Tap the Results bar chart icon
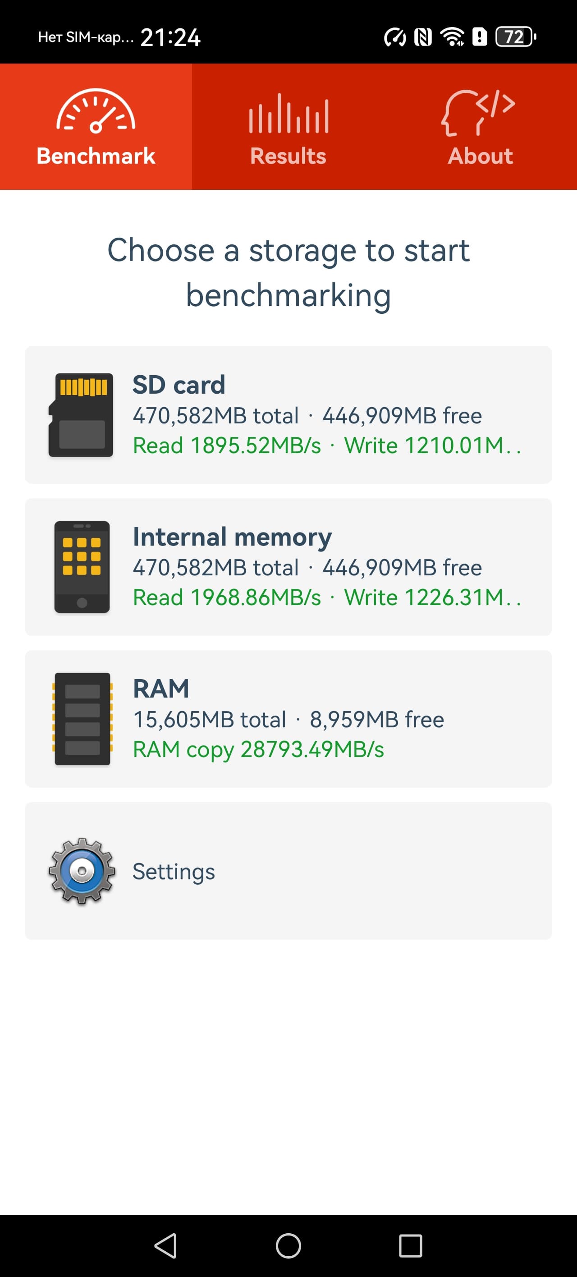The width and height of the screenshot is (577, 1277). (x=288, y=114)
